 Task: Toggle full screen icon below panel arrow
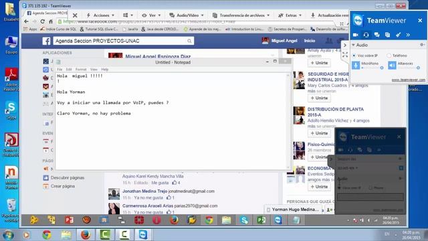pyautogui.click(x=345, y=55)
